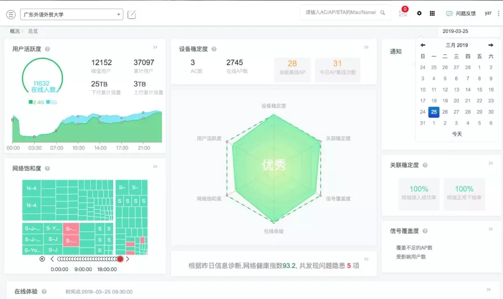Select date 26 in March calendar

445,112
